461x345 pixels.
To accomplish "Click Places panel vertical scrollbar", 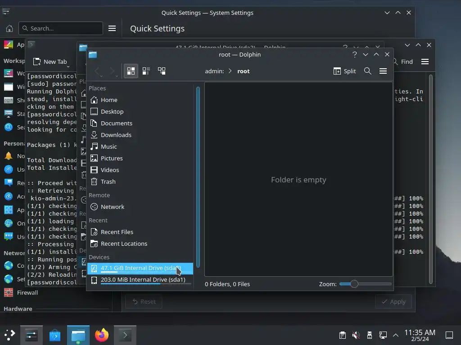I will 198,177.
